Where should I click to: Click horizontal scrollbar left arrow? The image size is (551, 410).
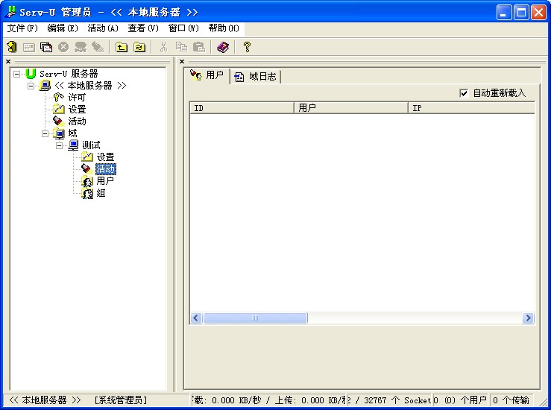[196, 318]
